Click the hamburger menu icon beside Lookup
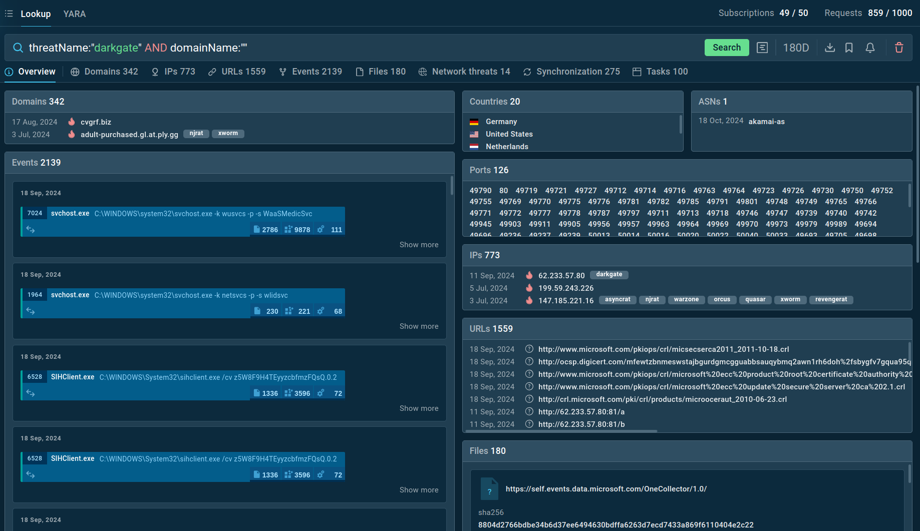Screen dimensions: 920x531 click(9, 14)
